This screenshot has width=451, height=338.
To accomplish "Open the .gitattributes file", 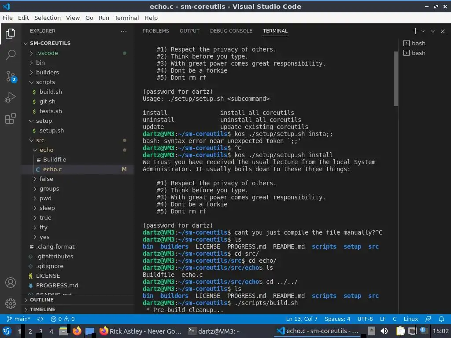I will (x=78, y=257).
